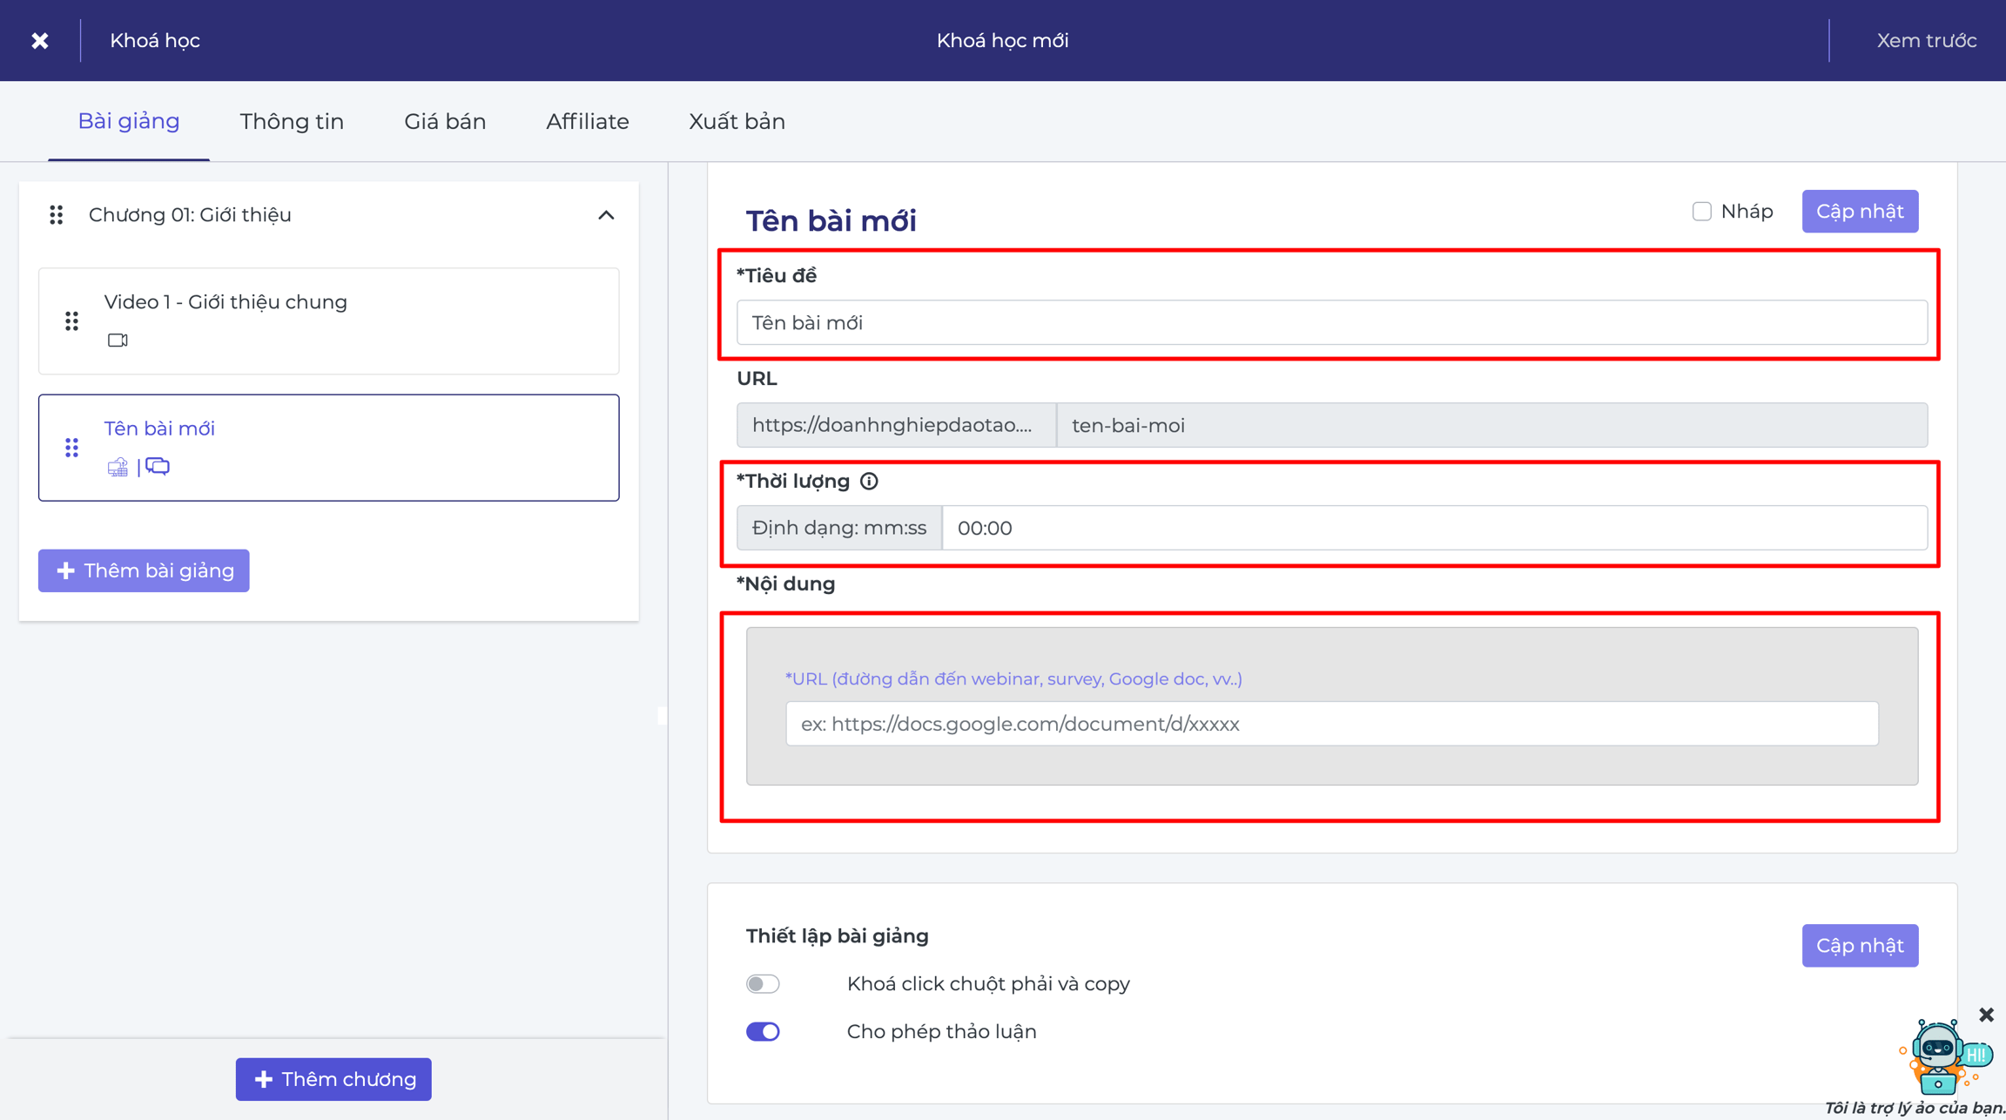Viewport: 2006px width, 1120px height.
Task: Click the info icon next to Thời lượng
Action: click(x=869, y=481)
